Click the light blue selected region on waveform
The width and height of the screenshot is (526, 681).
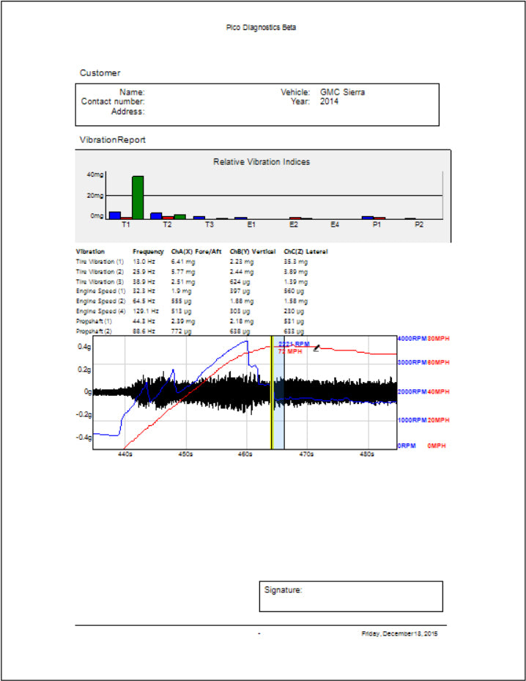coord(278,392)
